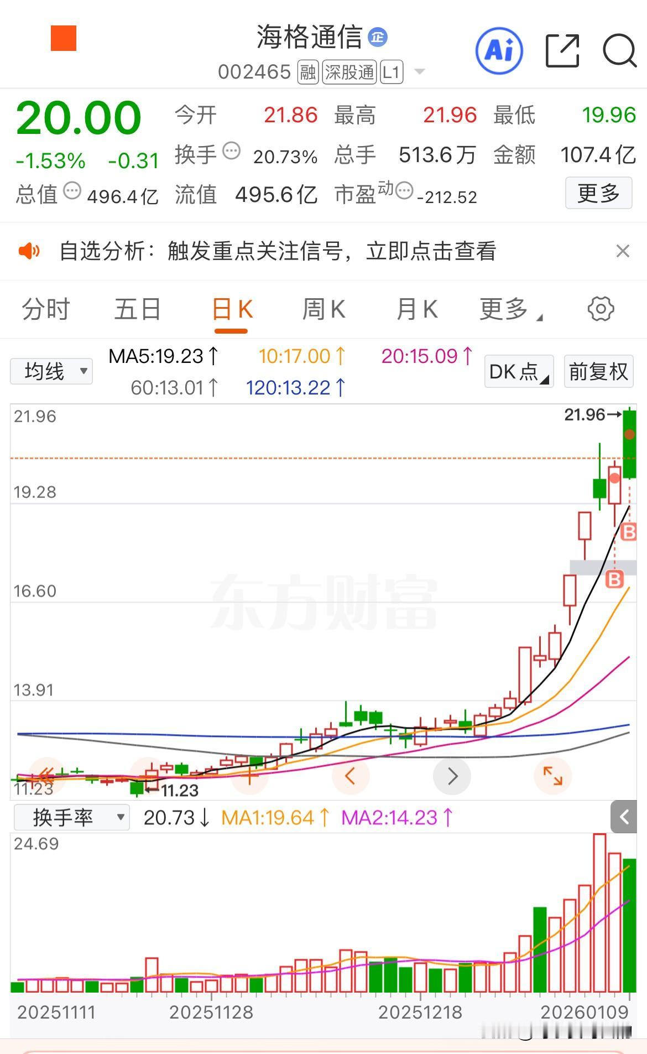
Task: Tap the MA1:19.64 turnover value
Action: tap(275, 817)
